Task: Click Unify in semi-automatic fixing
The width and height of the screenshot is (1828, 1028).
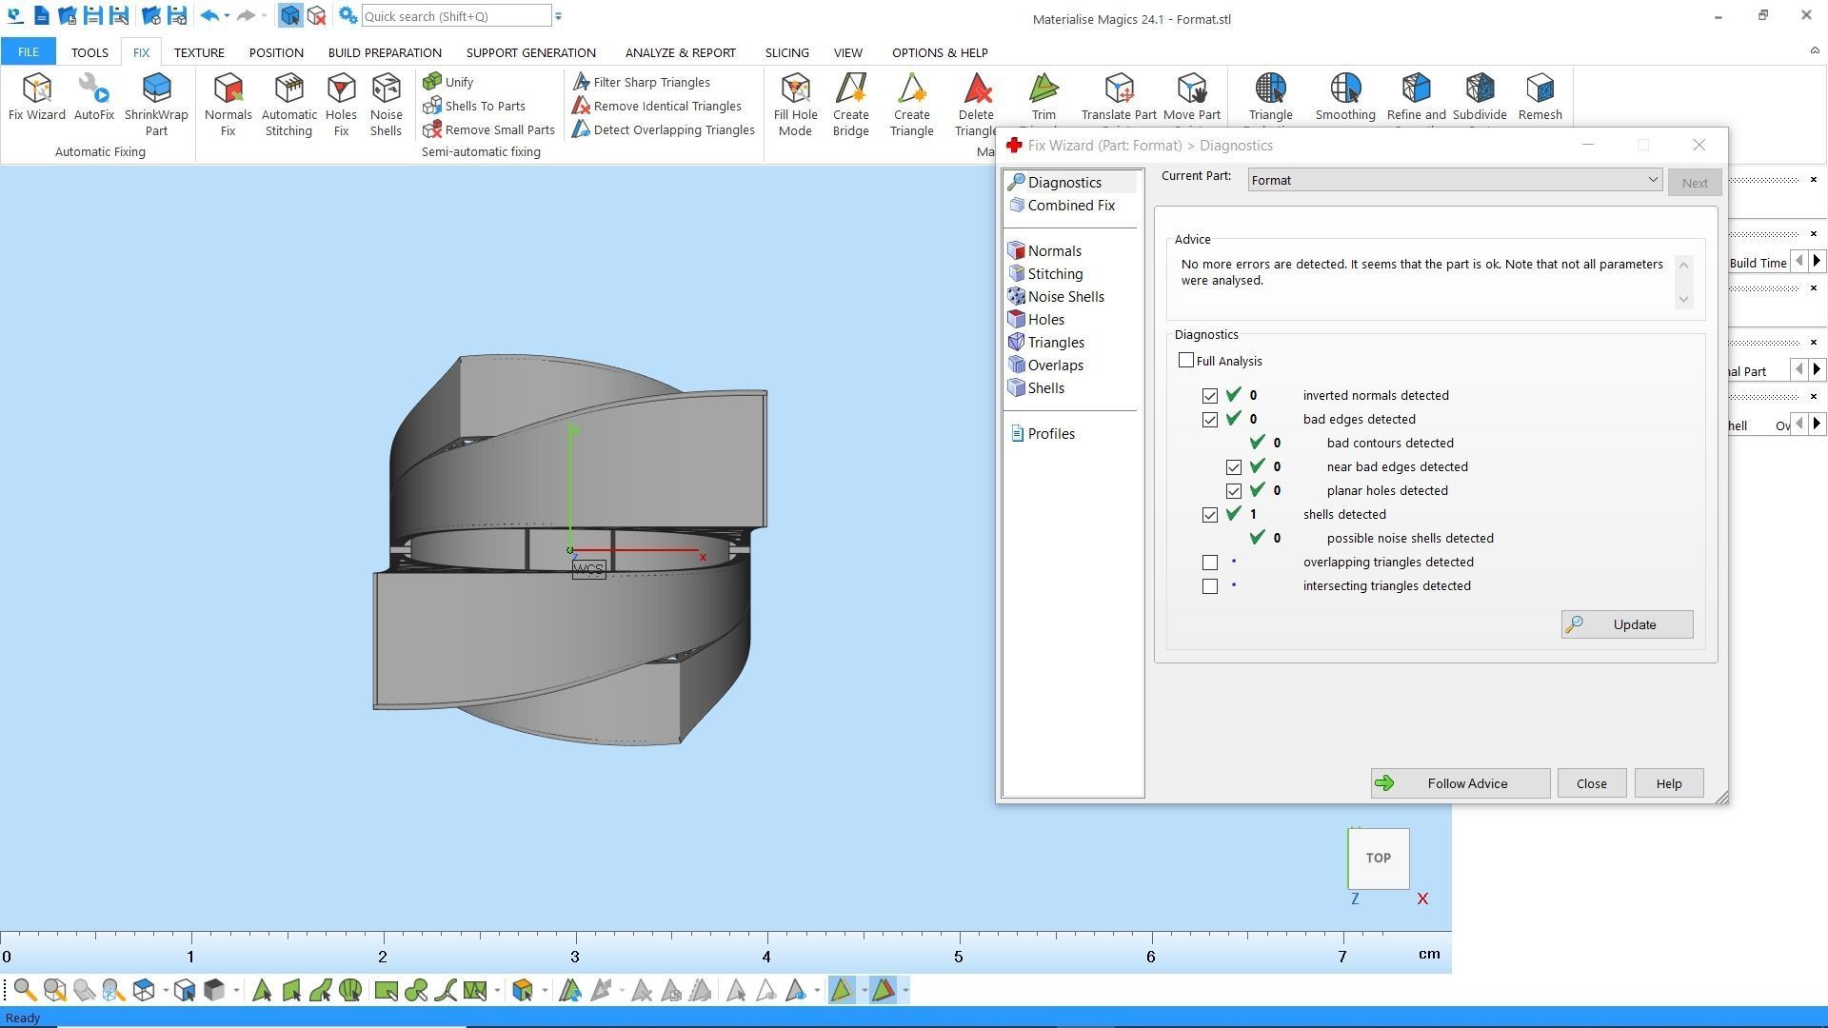Action: [448, 82]
